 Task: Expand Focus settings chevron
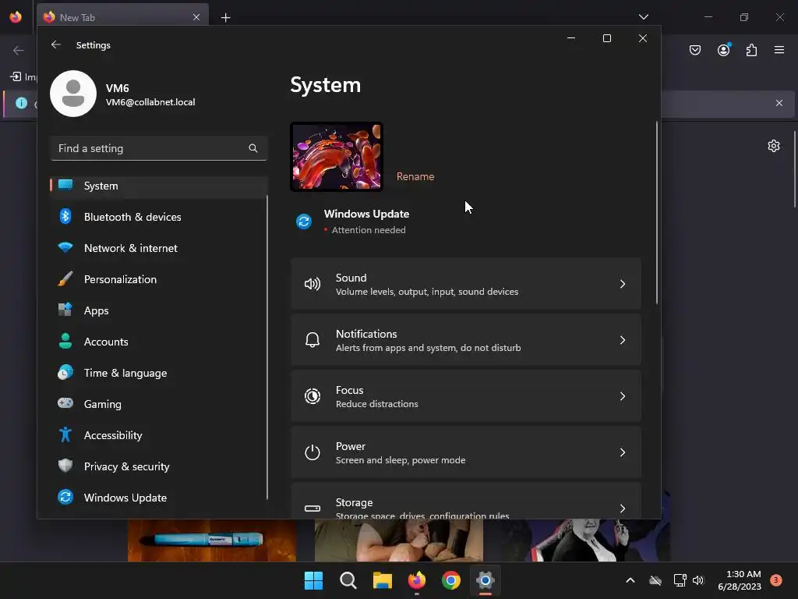click(623, 395)
